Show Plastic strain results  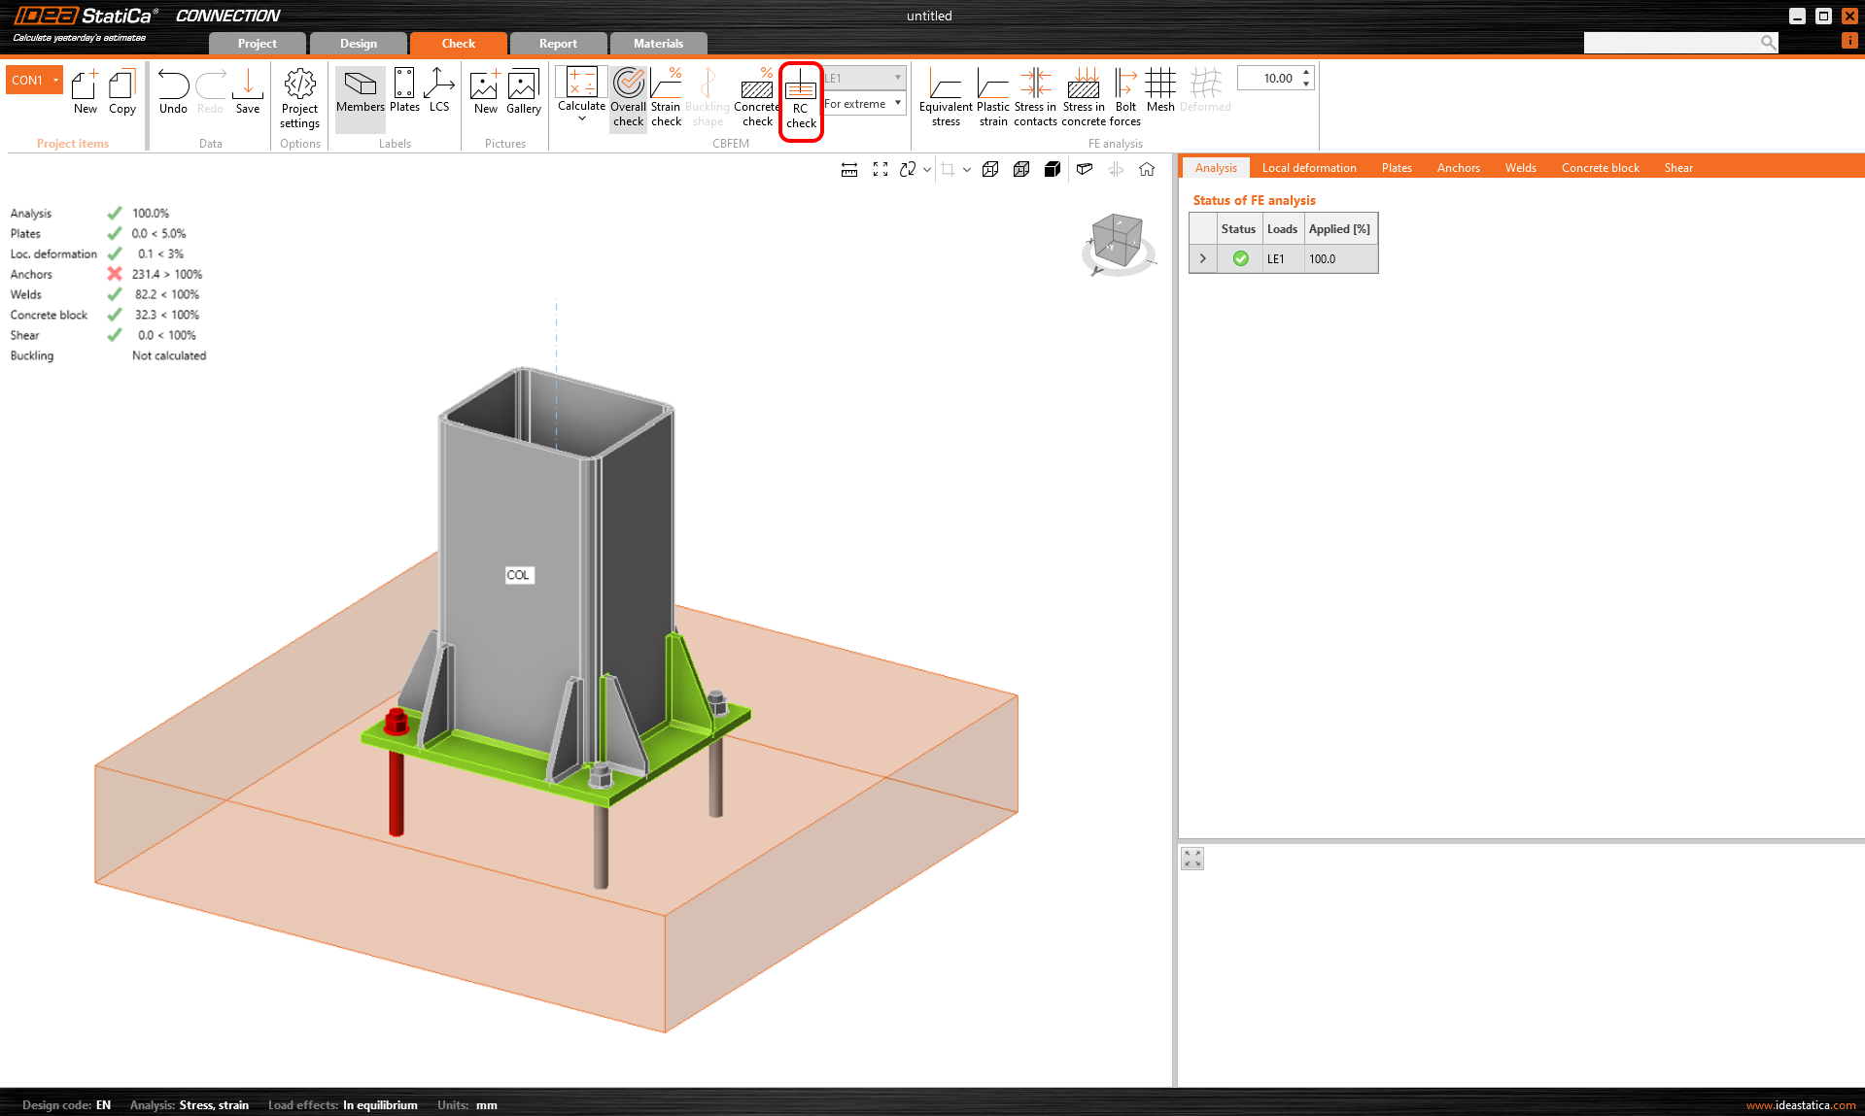(x=992, y=94)
